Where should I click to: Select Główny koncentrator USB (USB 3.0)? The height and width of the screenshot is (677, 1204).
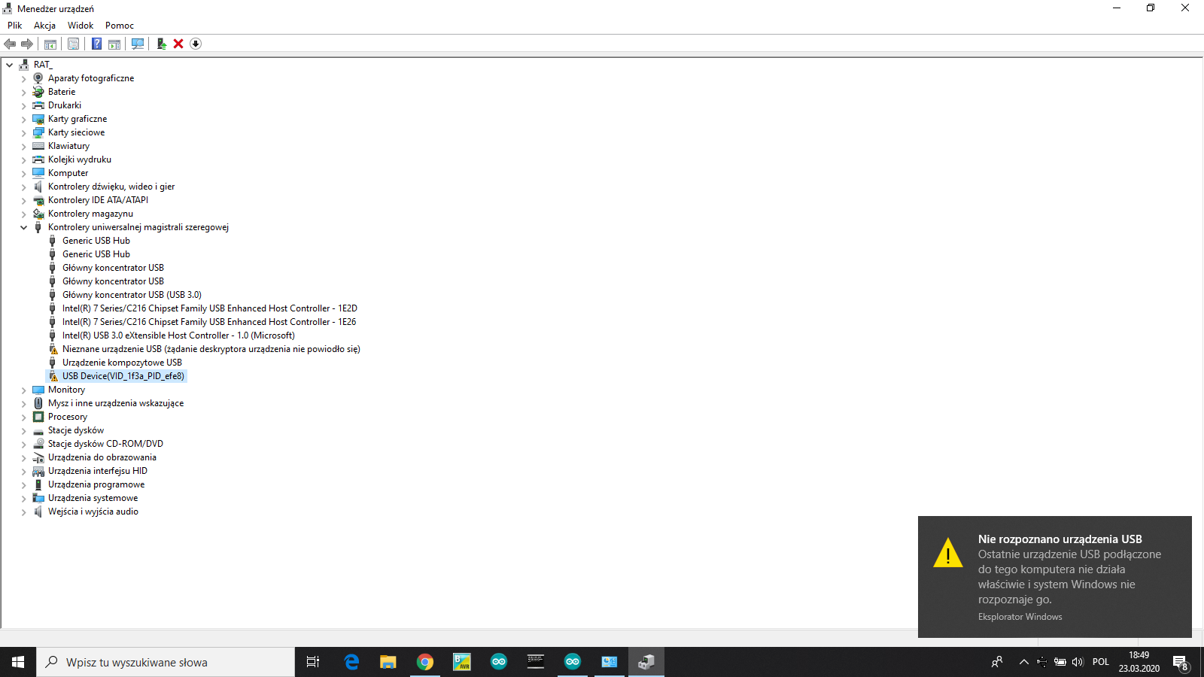132,295
